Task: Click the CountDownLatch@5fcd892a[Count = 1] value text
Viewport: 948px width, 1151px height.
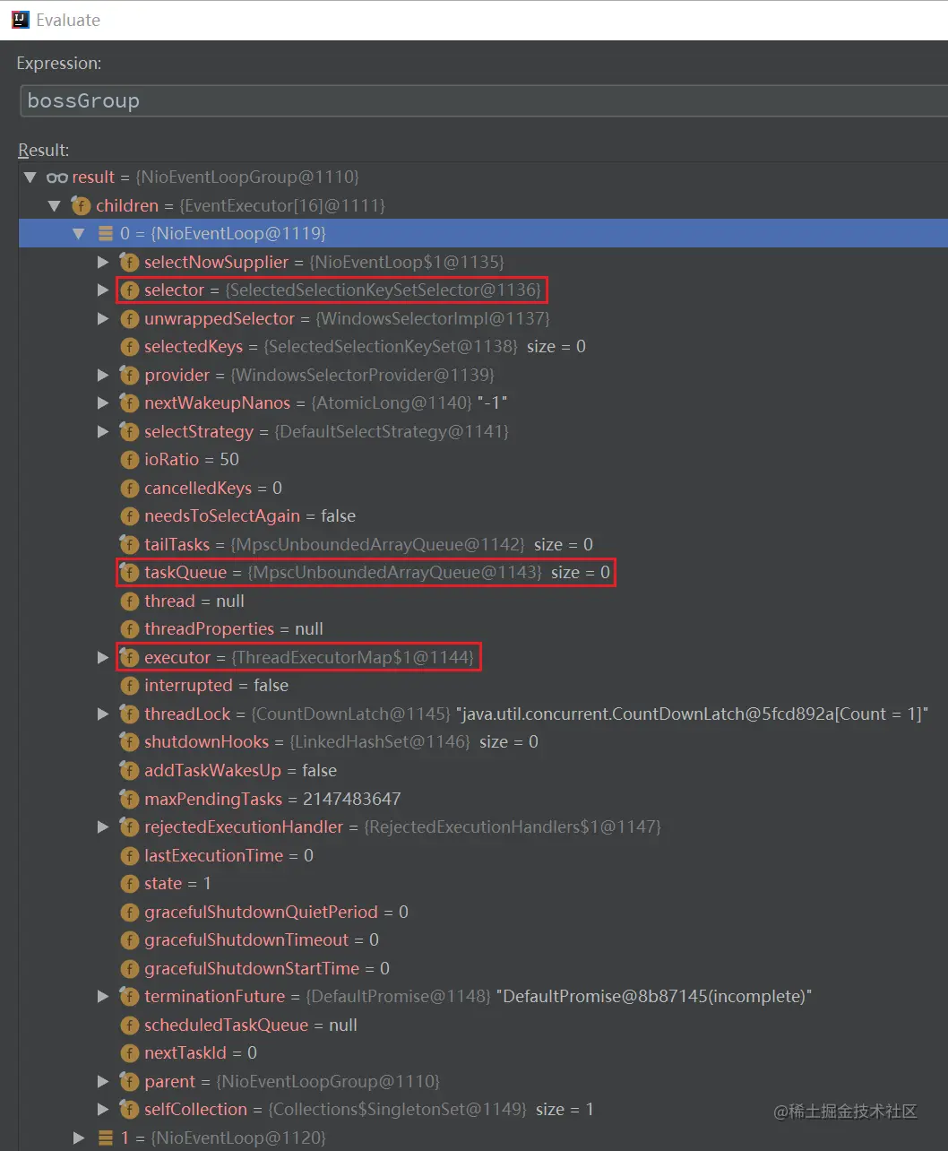Action: click(693, 714)
